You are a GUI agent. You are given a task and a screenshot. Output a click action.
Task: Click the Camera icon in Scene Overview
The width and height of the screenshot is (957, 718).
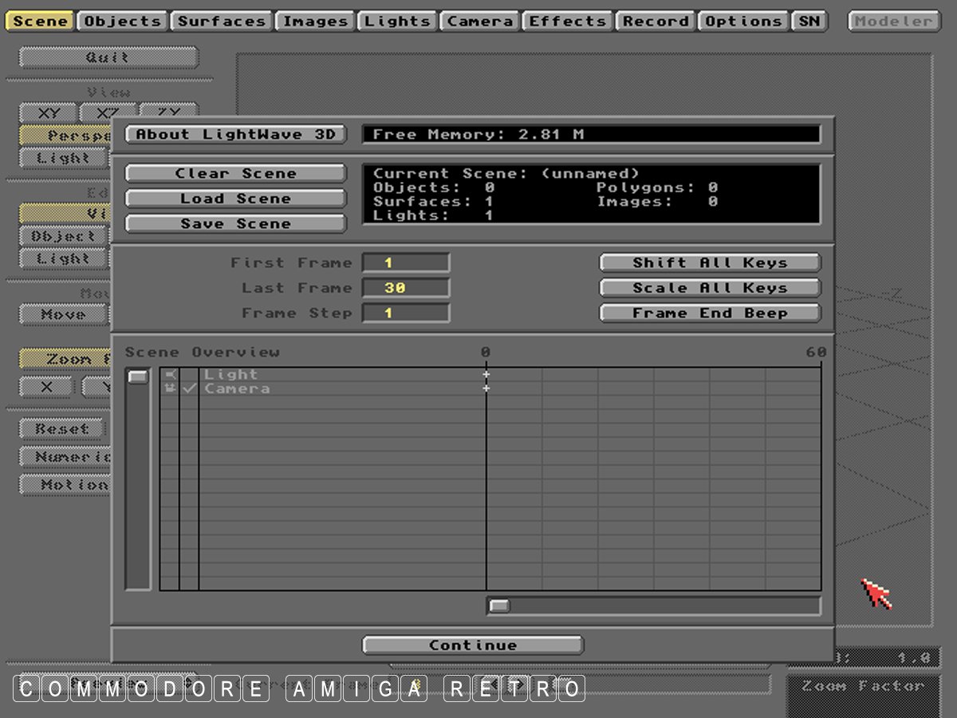170,389
